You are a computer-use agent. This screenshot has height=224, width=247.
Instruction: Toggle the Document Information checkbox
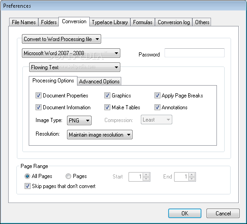coord(38,107)
